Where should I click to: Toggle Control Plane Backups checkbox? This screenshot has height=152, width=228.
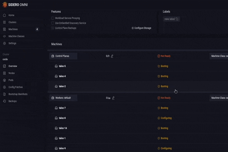click(53, 28)
